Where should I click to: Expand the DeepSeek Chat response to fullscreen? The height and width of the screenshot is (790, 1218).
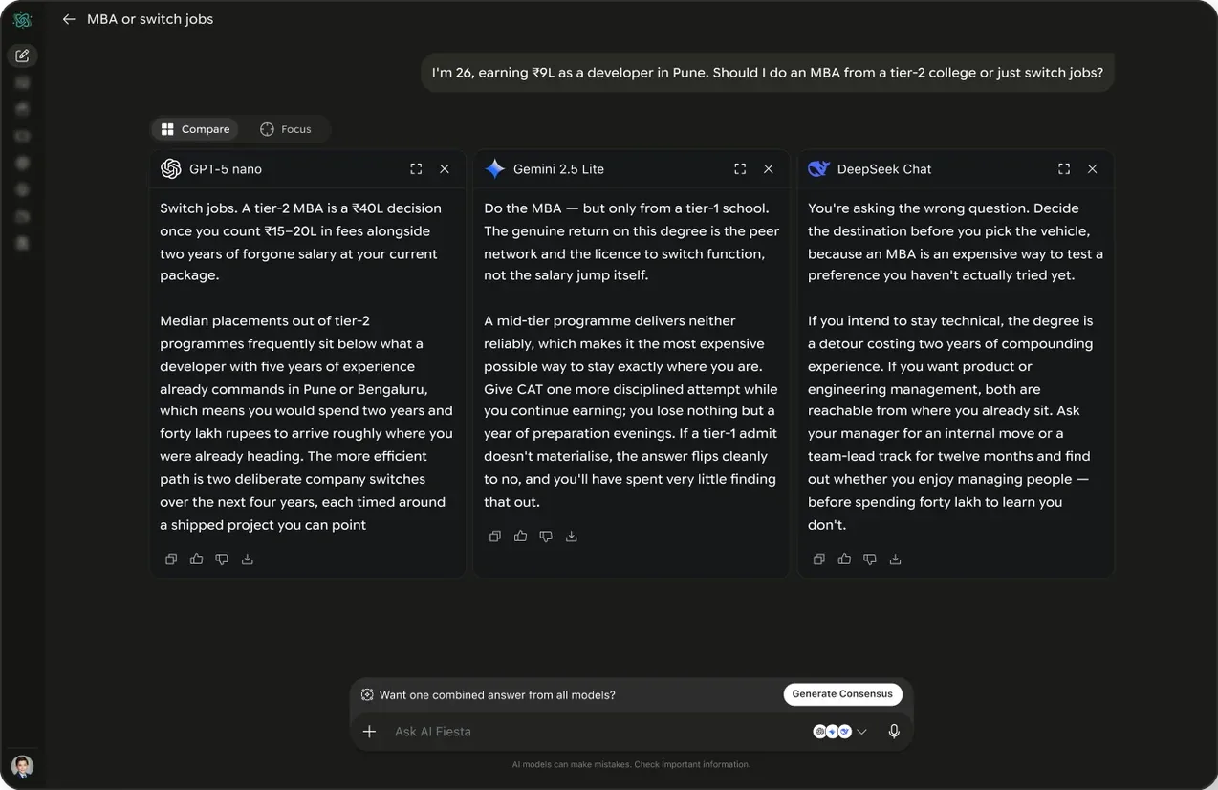tap(1064, 168)
